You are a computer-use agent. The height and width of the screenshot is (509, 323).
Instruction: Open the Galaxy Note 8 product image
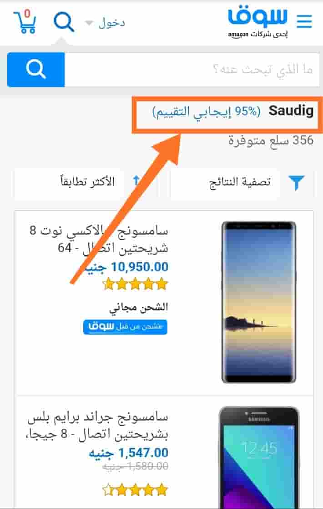click(x=259, y=302)
